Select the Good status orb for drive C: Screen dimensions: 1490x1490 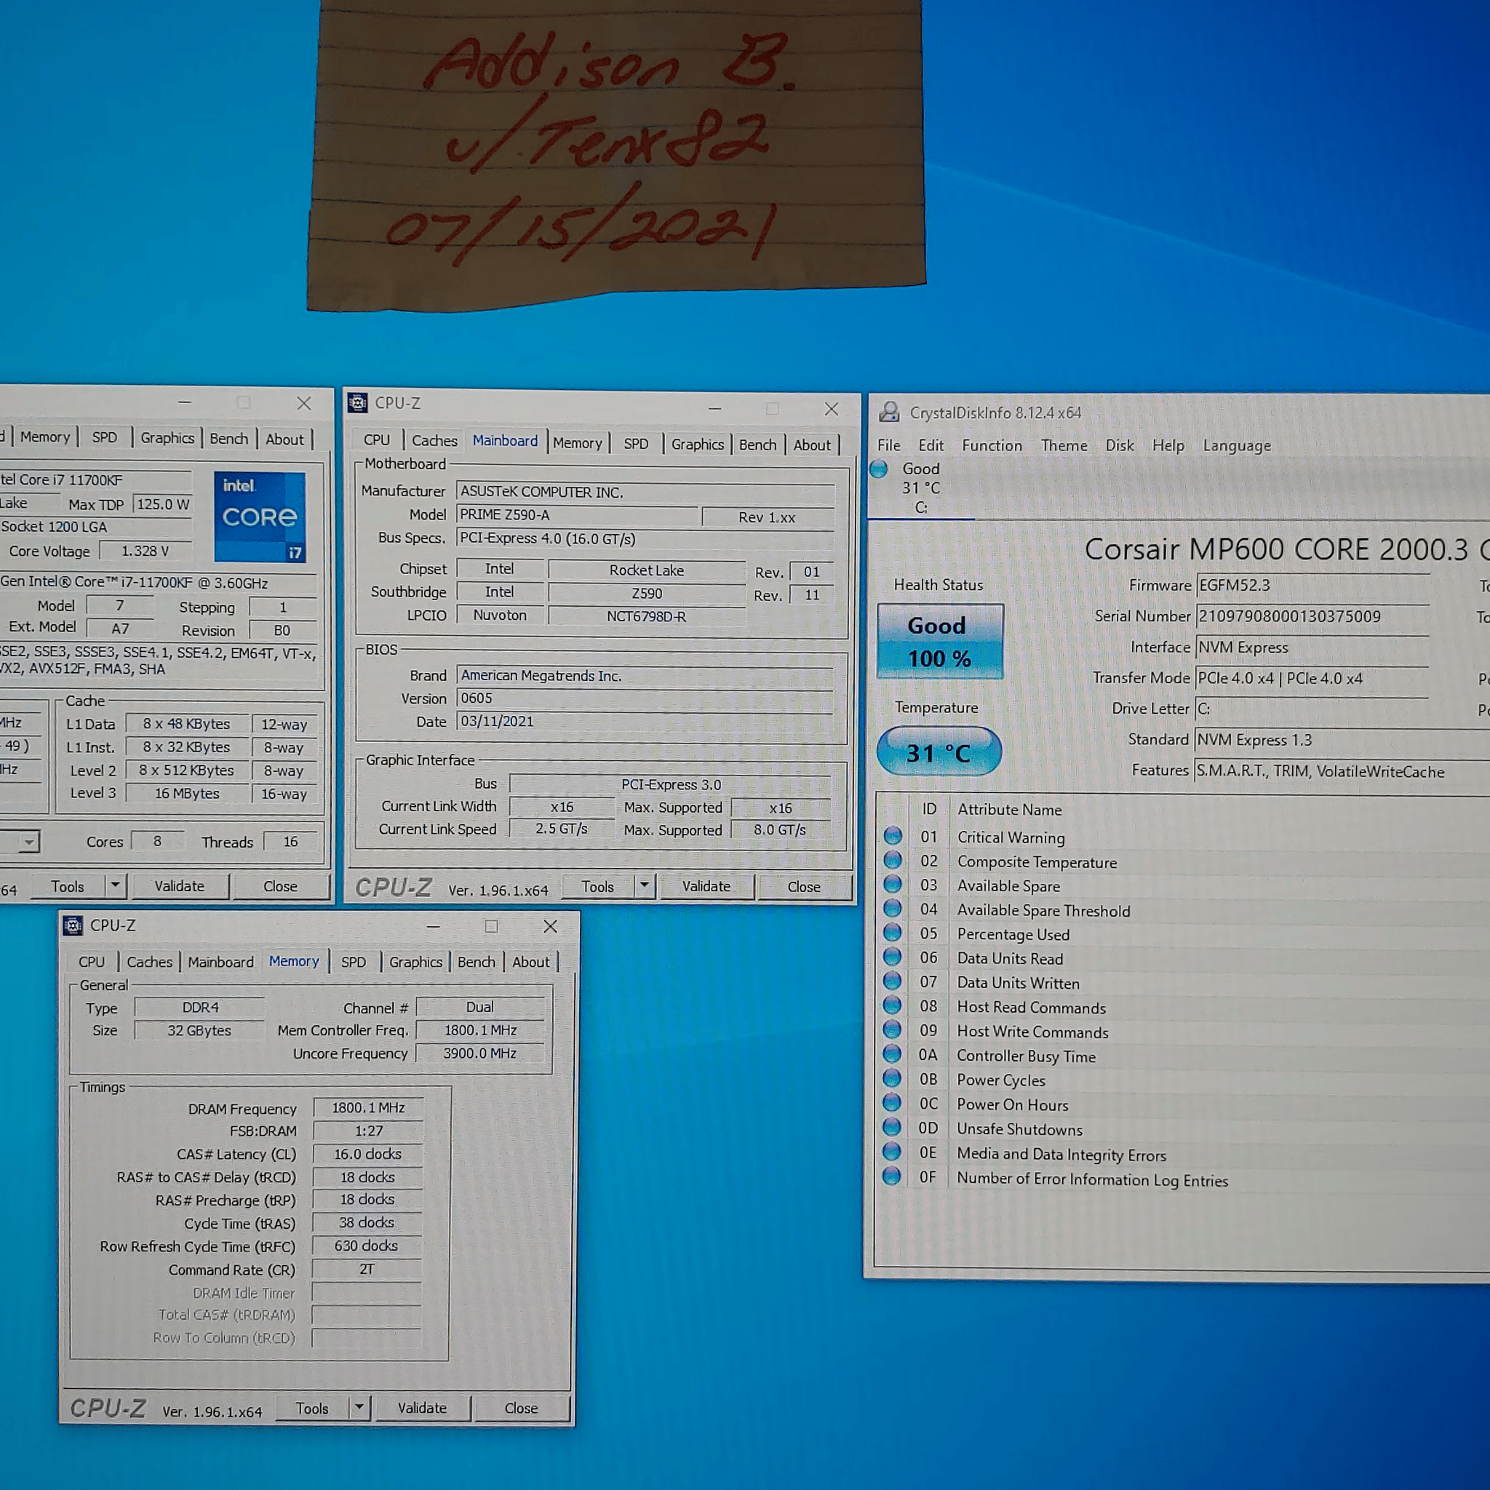pyautogui.click(x=878, y=468)
